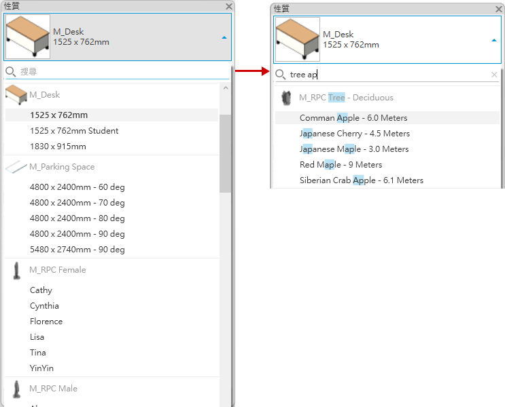Click the M_RPC Tree - Deciduous icon
The width and height of the screenshot is (505, 407).
pos(286,98)
